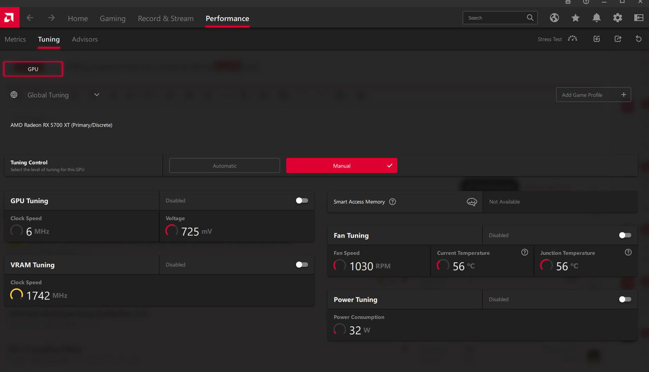649x372 pixels.
Task: Click the power consumption gauge
Action: tap(340, 329)
